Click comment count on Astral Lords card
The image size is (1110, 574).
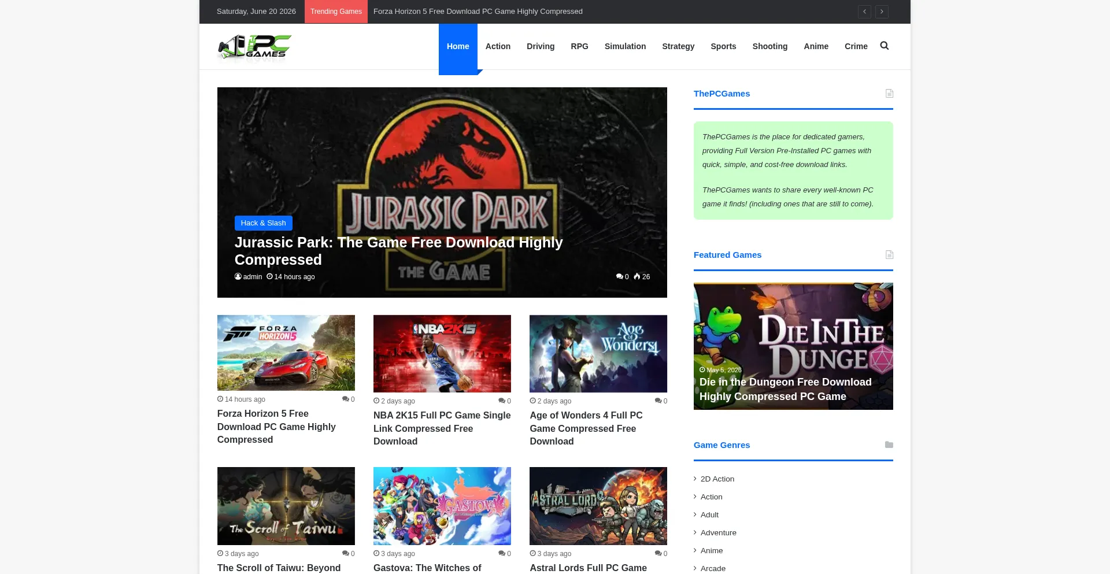click(661, 554)
